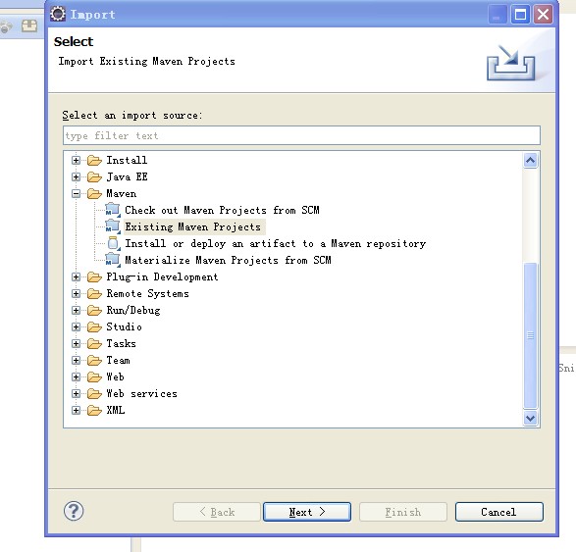The height and width of the screenshot is (552, 576).
Task: Expand the Remote Systems node
Action: (76, 293)
